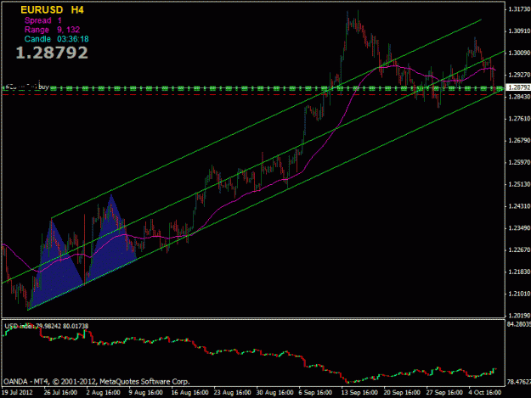The height and width of the screenshot is (398, 531).
Task: Click the 1.26790 price axis label
Action: tap(519, 141)
